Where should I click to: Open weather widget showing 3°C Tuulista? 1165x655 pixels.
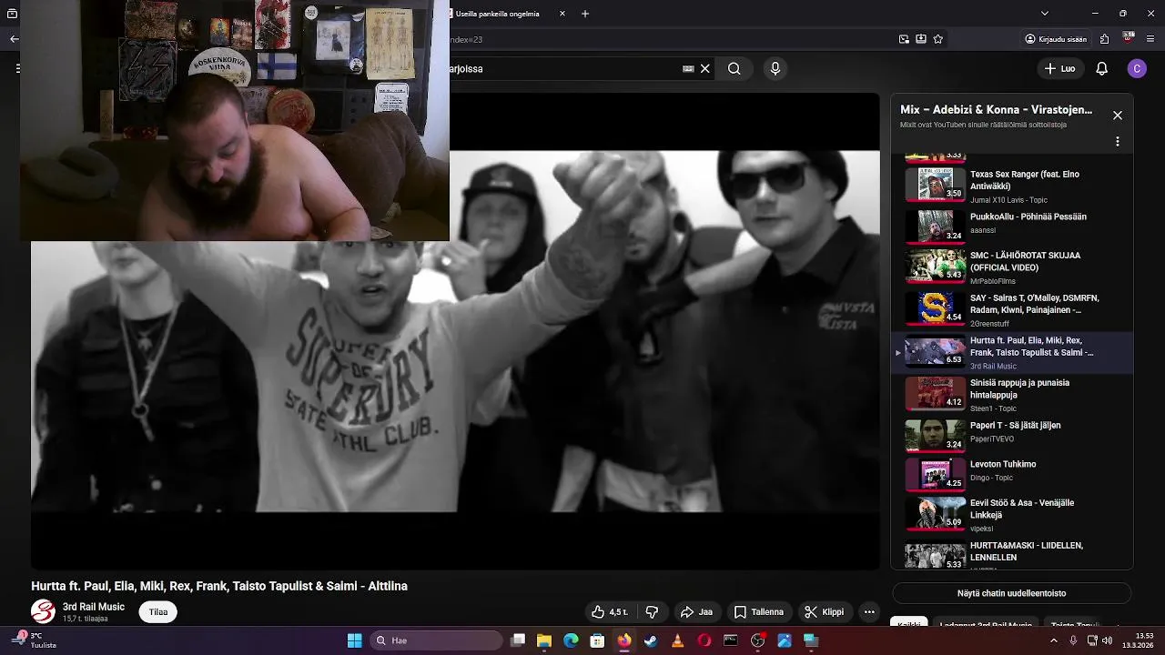click(x=35, y=640)
